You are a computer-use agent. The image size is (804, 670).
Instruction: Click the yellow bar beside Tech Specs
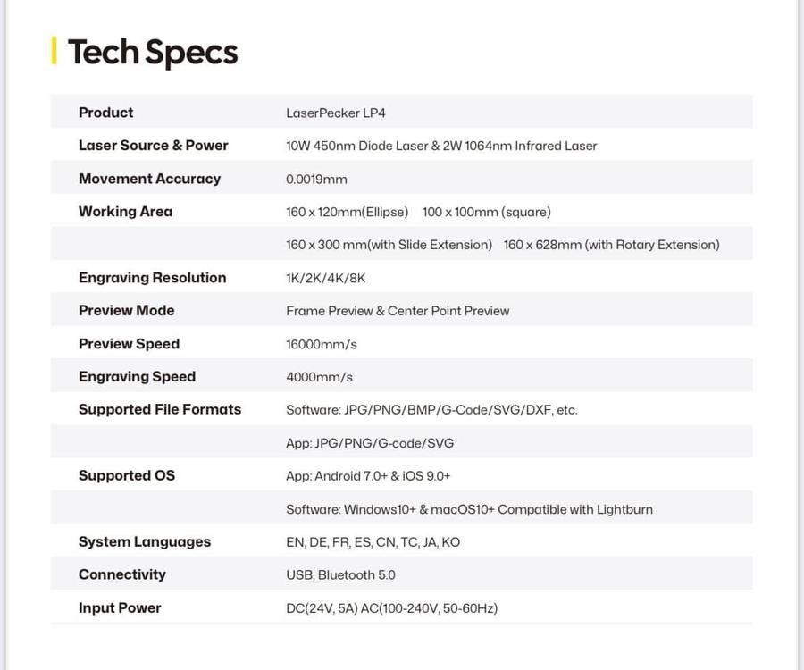[54, 51]
